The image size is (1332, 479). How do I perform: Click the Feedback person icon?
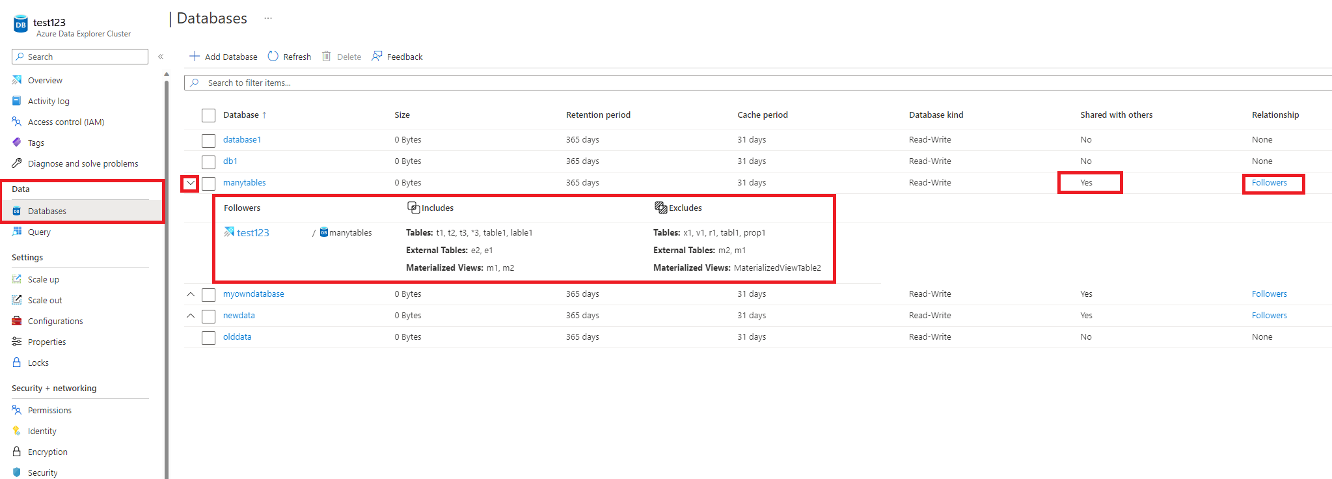[x=377, y=56]
